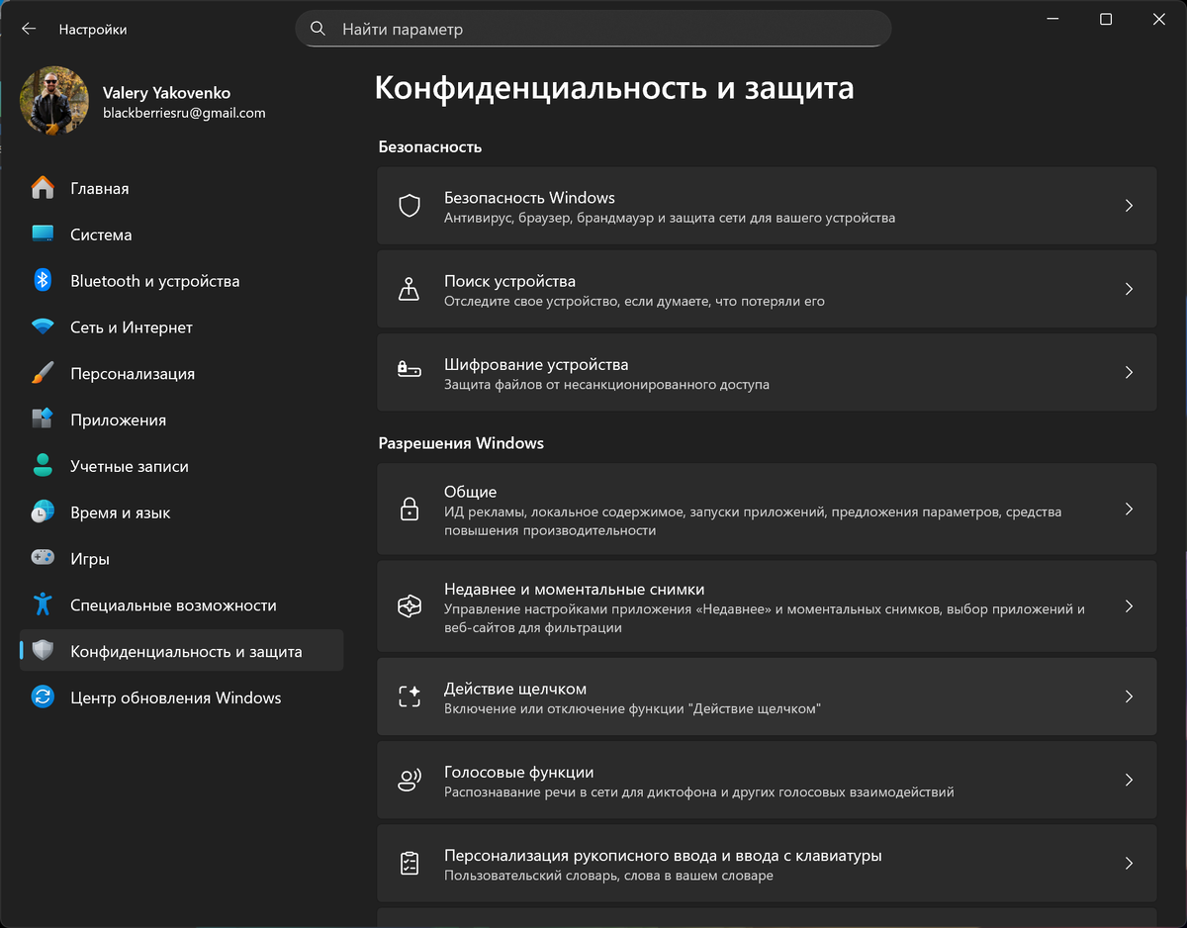1187x928 pixels.
Task: Click the Специальные возможности accessibility icon
Action: coord(43,604)
